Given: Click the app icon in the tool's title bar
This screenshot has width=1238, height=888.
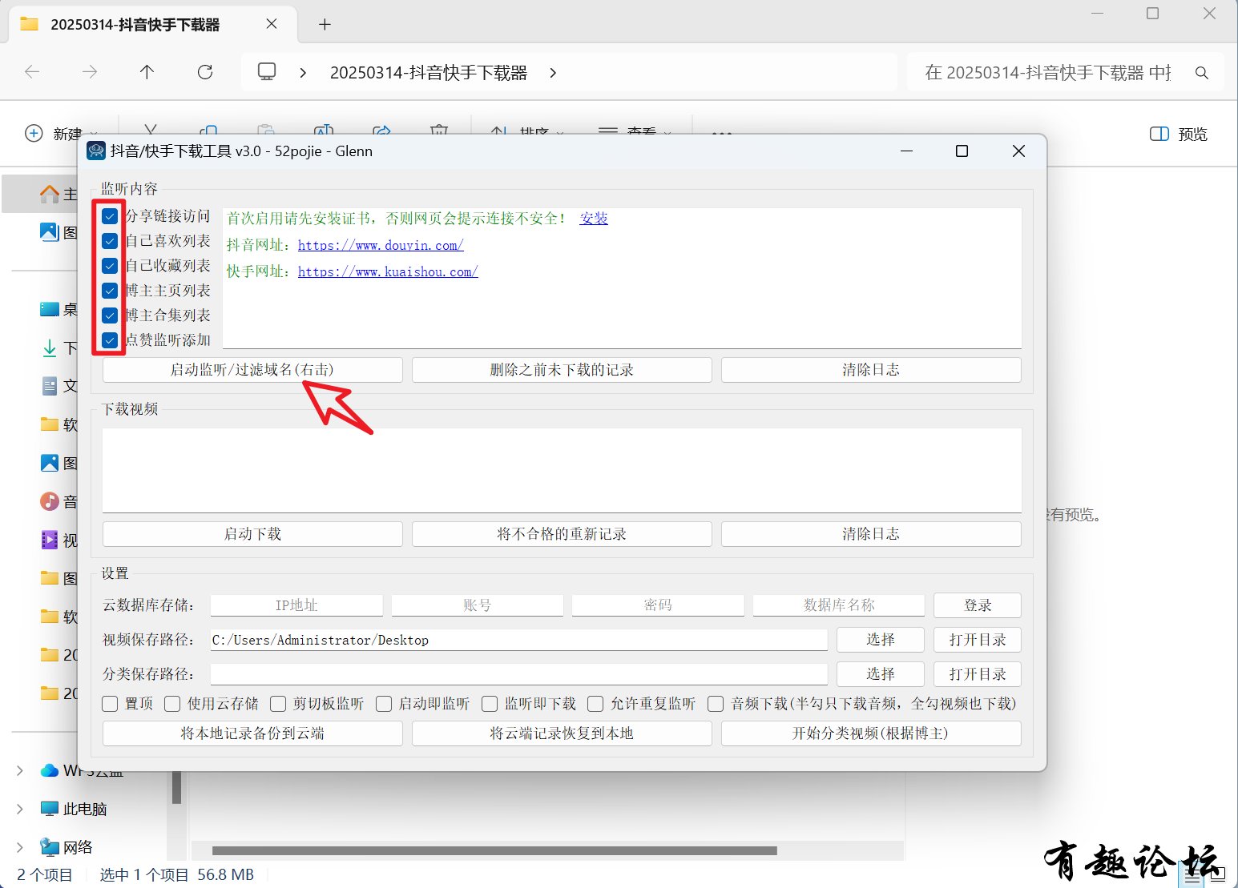Looking at the screenshot, I should (x=96, y=151).
